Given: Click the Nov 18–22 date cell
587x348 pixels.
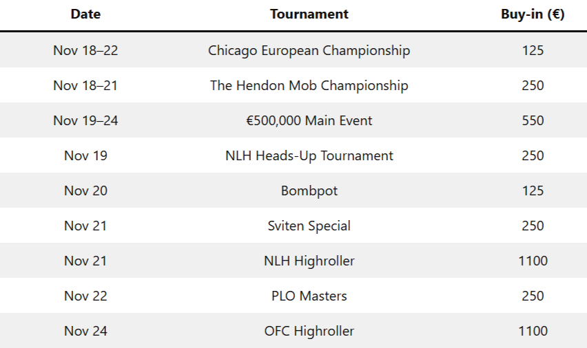Looking at the screenshot, I should click(85, 50).
